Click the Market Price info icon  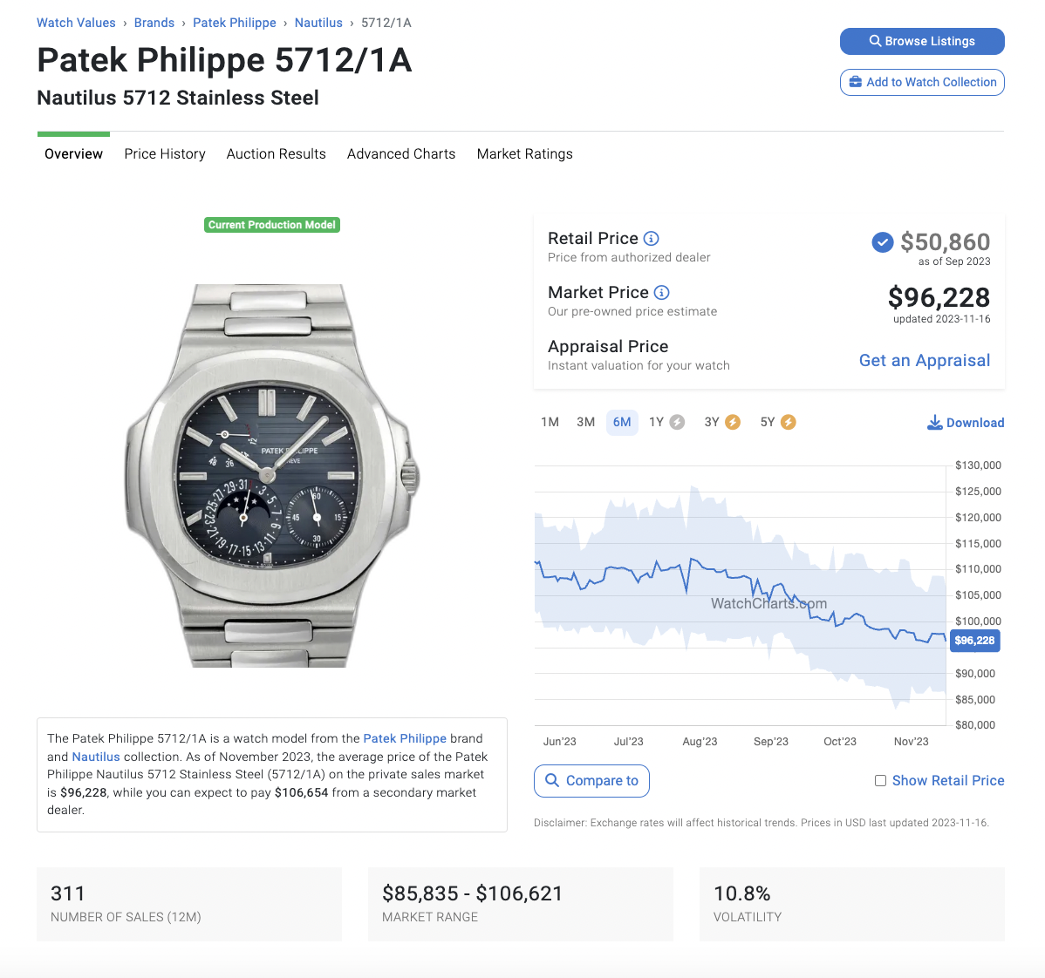(x=661, y=292)
